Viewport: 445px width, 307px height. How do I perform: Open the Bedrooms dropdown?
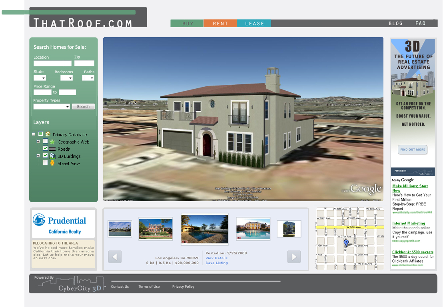pos(66,78)
